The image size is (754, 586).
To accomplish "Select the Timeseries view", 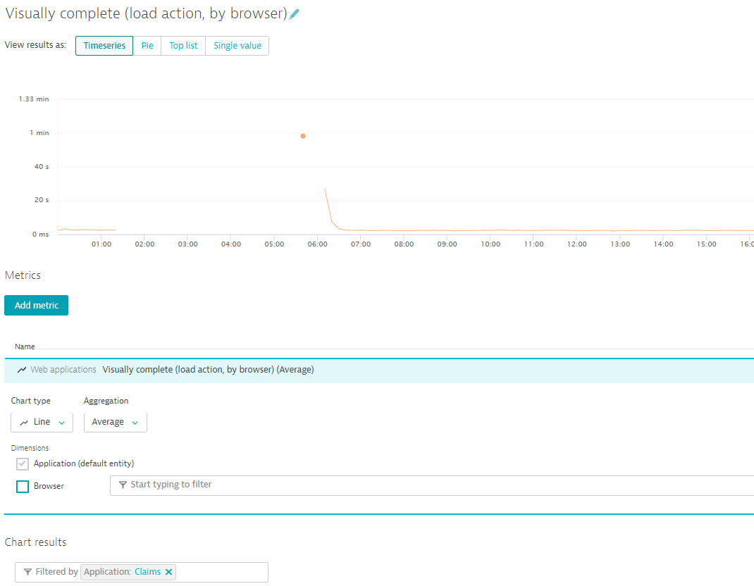I will point(104,46).
